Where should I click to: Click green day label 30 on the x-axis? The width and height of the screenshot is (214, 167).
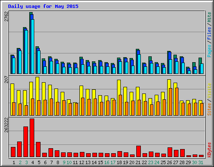[x=194, y=162]
